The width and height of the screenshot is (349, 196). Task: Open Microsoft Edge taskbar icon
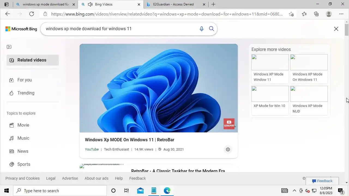tap(167, 191)
